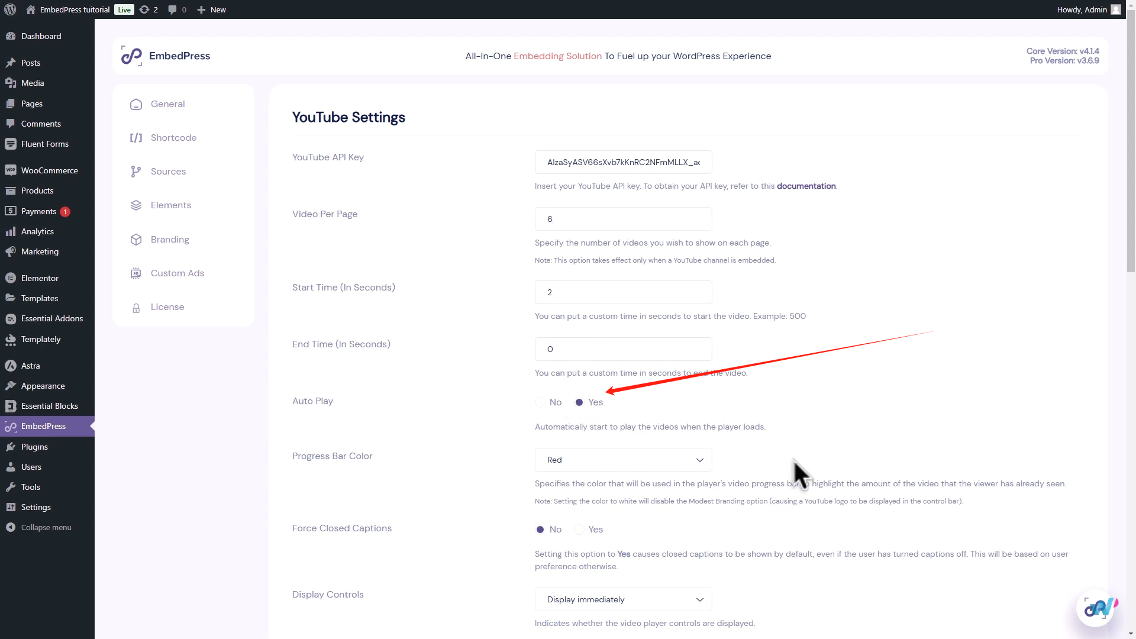
Task: Open the Shortcode settings tab
Action: tap(173, 138)
